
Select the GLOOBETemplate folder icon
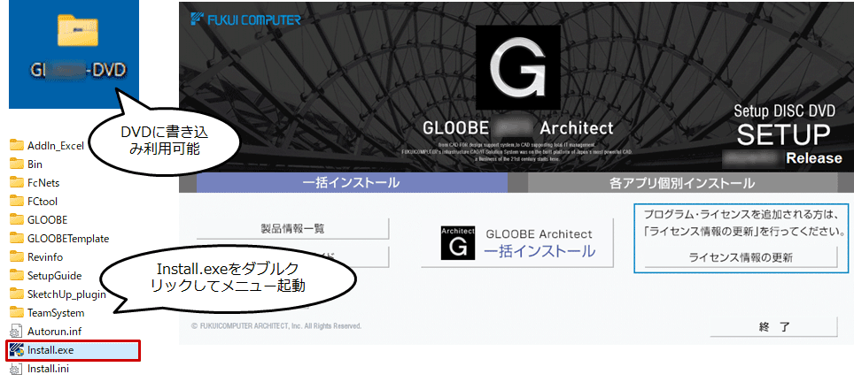coord(18,238)
